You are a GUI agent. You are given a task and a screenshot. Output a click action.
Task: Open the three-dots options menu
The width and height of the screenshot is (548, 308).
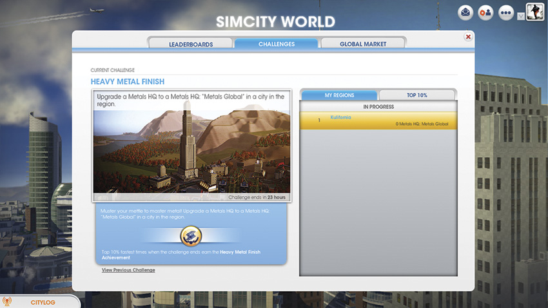(x=505, y=13)
